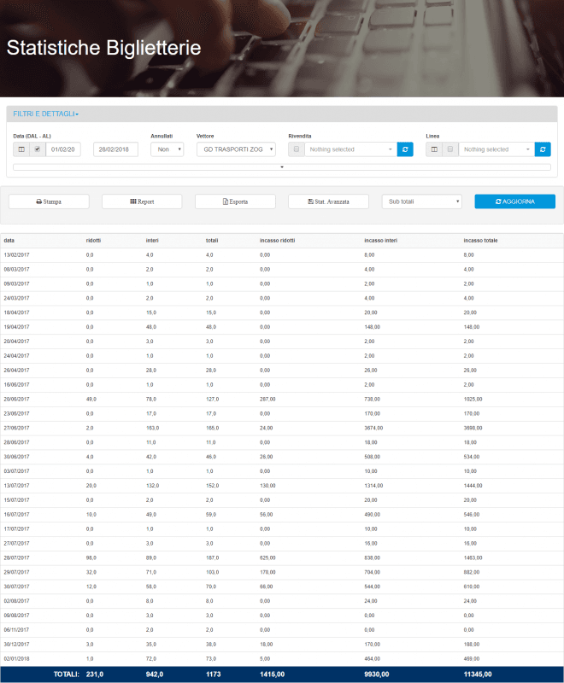Sort by the 'data' column header

coord(9,241)
